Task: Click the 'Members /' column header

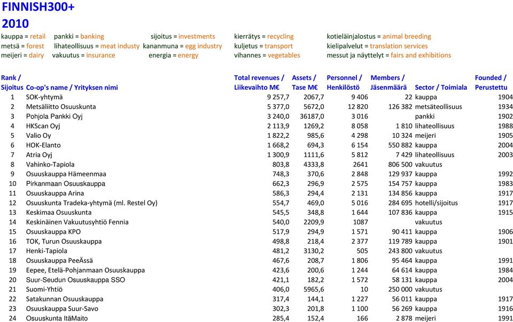Action: [387, 78]
